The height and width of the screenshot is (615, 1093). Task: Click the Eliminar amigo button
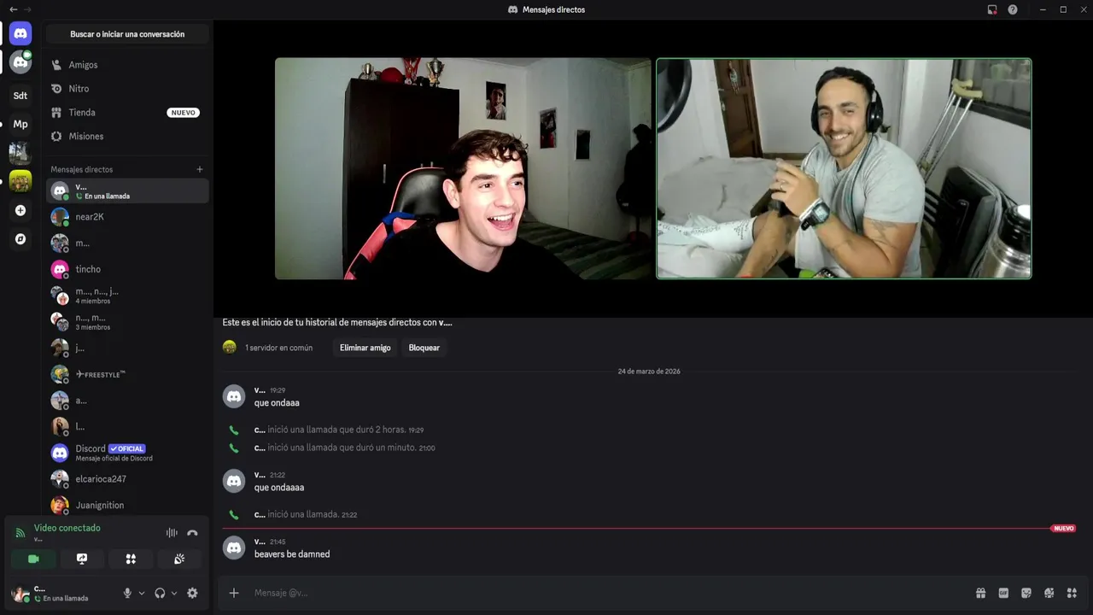[365, 348]
